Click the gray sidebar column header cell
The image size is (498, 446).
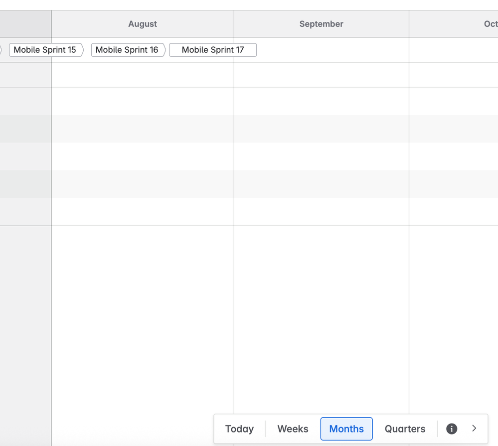tap(25, 23)
